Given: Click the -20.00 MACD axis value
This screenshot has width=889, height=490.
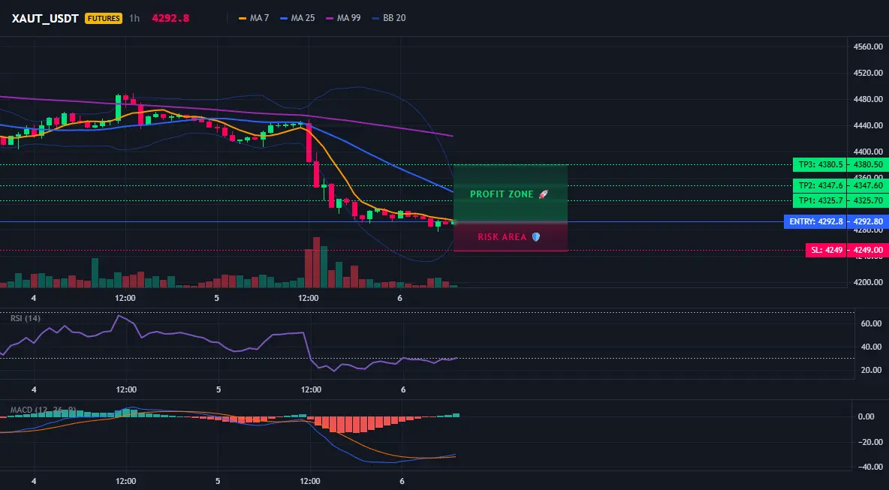Looking at the screenshot, I should coord(869,442).
